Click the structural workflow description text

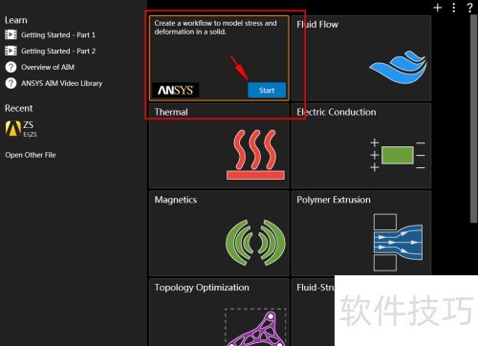tap(215, 28)
